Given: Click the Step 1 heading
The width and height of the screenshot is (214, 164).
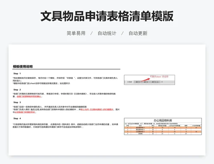Looking at the screenshot, I should [17, 74].
